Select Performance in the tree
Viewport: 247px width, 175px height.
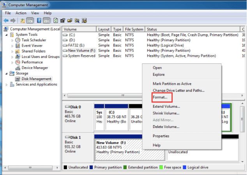(32, 62)
